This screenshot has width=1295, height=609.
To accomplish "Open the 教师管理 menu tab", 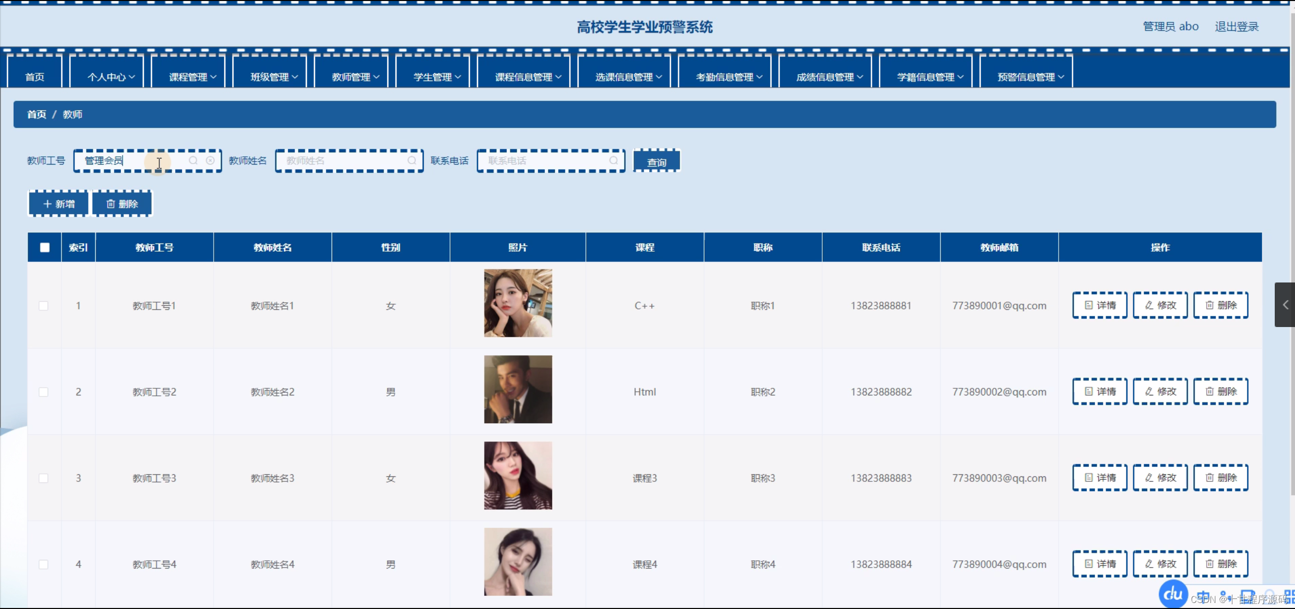I will click(355, 77).
